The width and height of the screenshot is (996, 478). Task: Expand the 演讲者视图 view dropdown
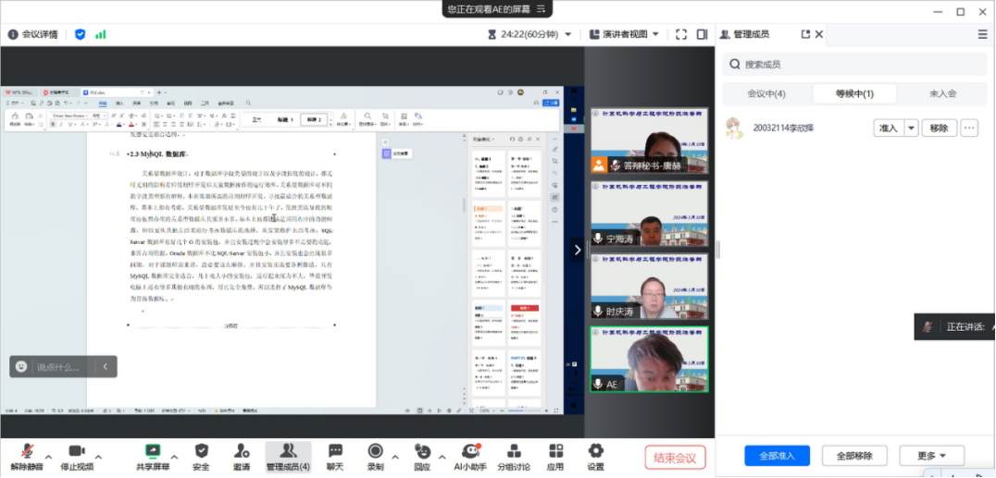pyautogui.click(x=625, y=34)
